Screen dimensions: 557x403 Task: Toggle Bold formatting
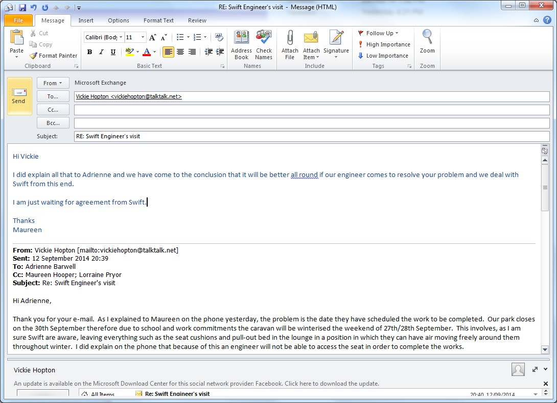click(x=90, y=52)
